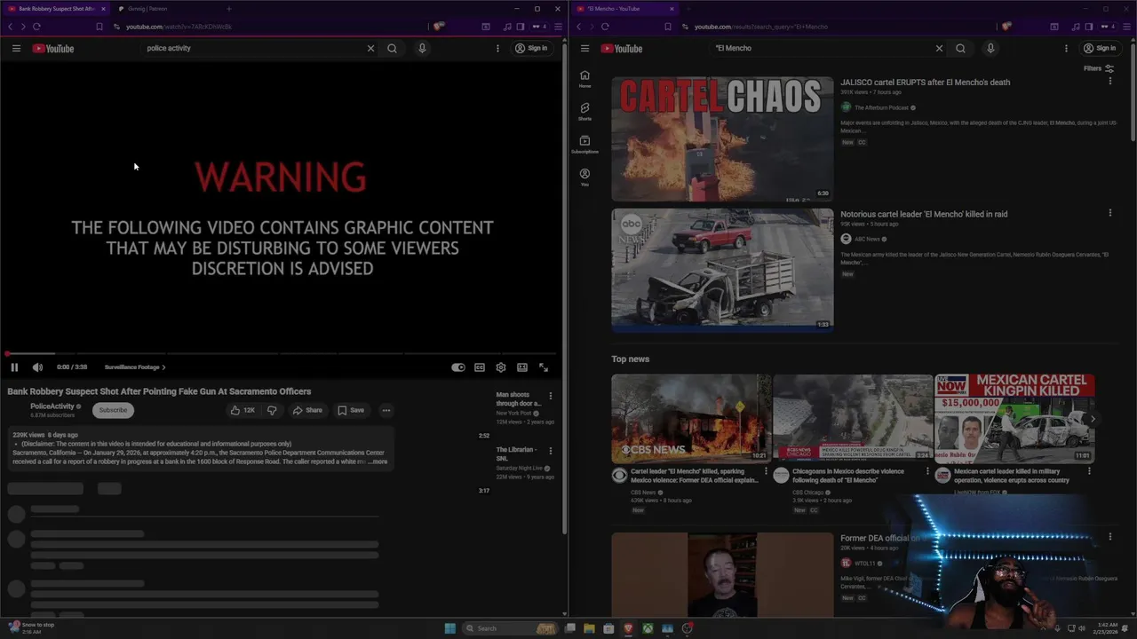Click the red video progress bar

point(282,353)
